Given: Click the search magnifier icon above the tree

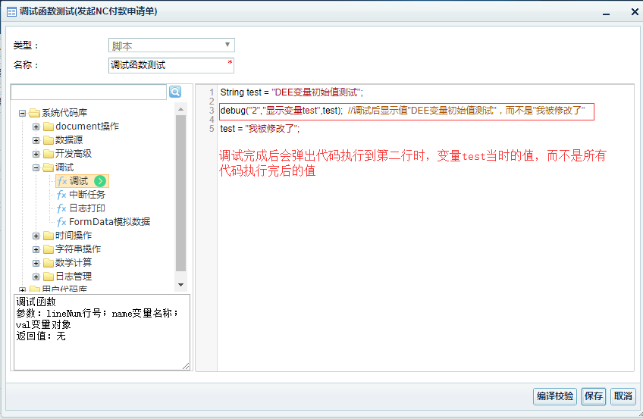Looking at the screenshot, I should (175, 92).
